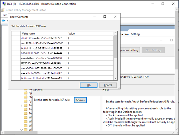Screen dimensions: 179x135
Task: Collapse the expanded Wi tree node
Action: (21, 130)
